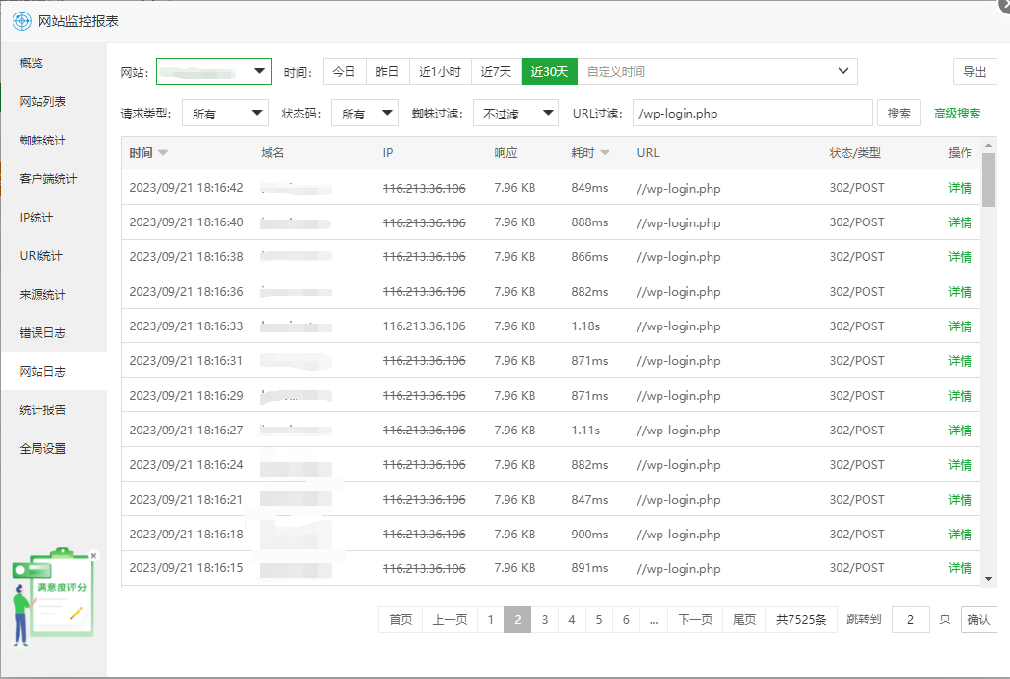The image size is (1010, 679).
Task: Open the 状态码 dropdown
Action: (x=365, y=114)
